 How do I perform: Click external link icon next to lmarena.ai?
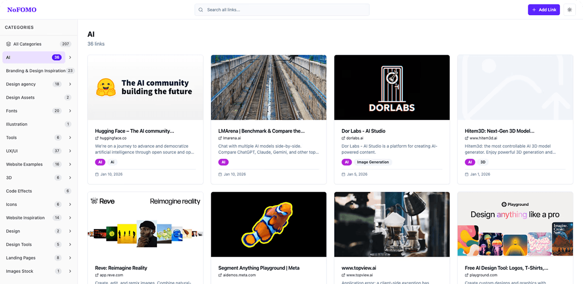tap(220, 138)
